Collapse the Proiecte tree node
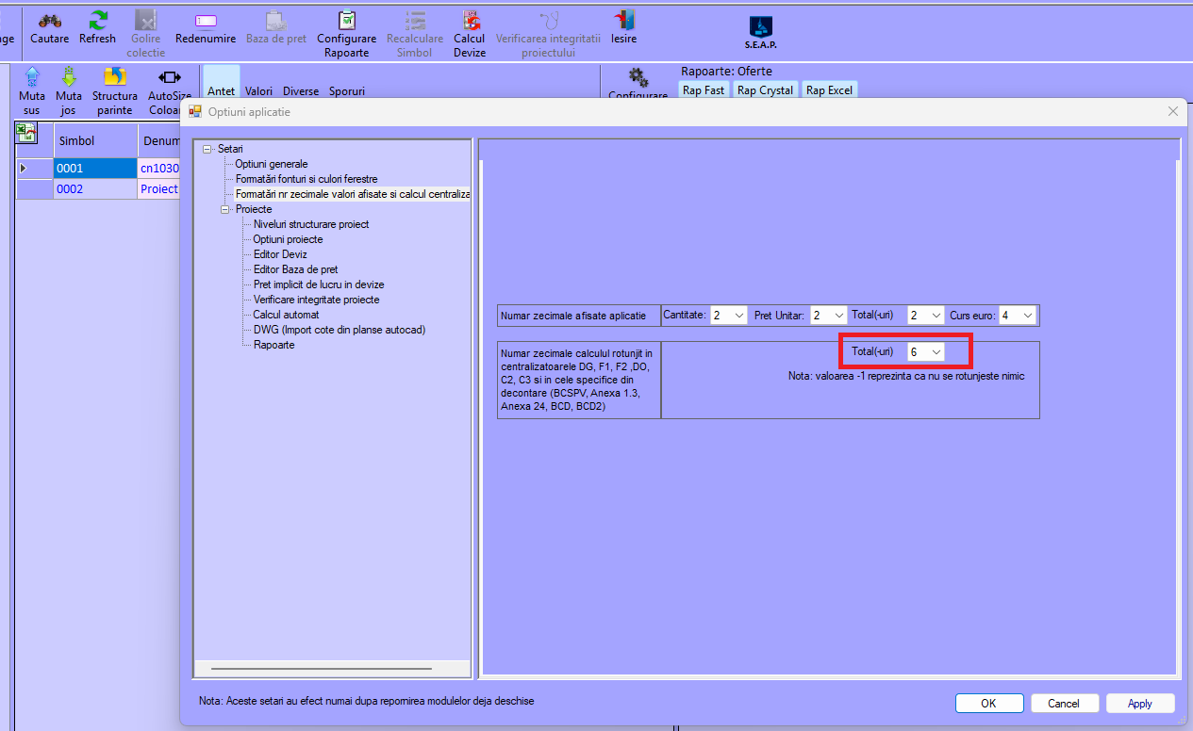The image size is (1193, 731). 225,209
